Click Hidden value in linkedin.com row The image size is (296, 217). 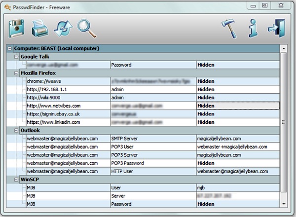point(238,122)
